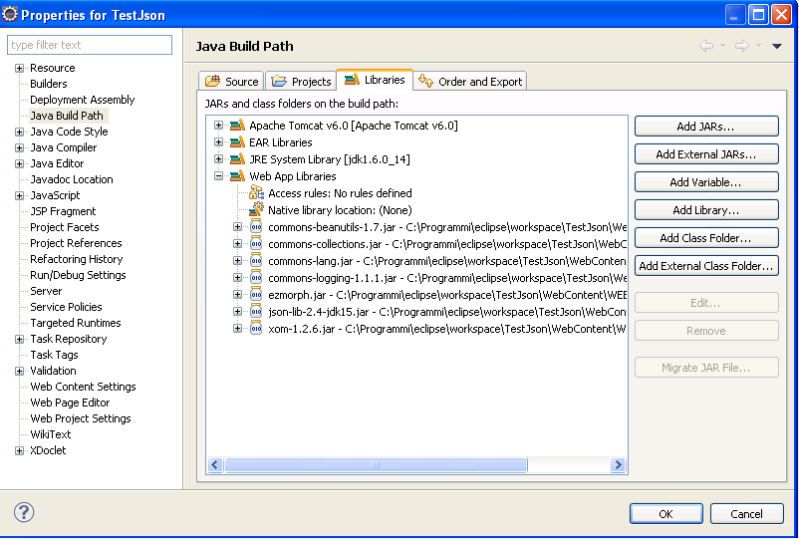Click the Native library location icon

coord(256,210)
